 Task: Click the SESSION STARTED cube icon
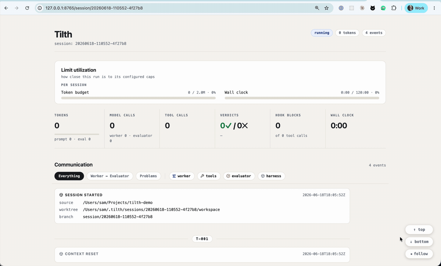pyautogui.click(x=61, y=195)
